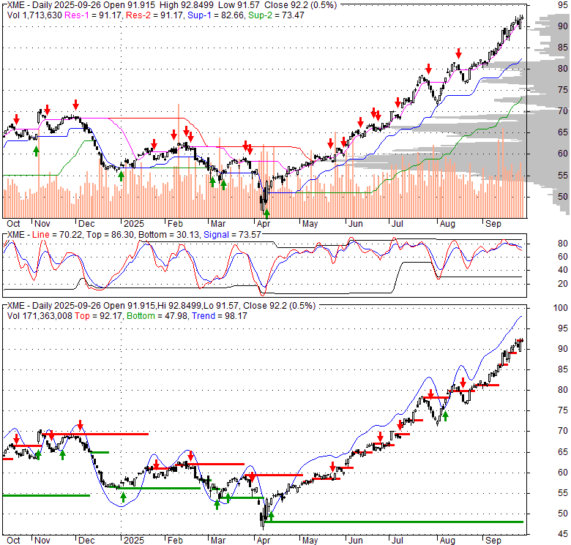This screenshot has width=571, height=545.
Task: Click the 'Vol 1,713,630' volume readout
Action: click(x=34, y=15)
